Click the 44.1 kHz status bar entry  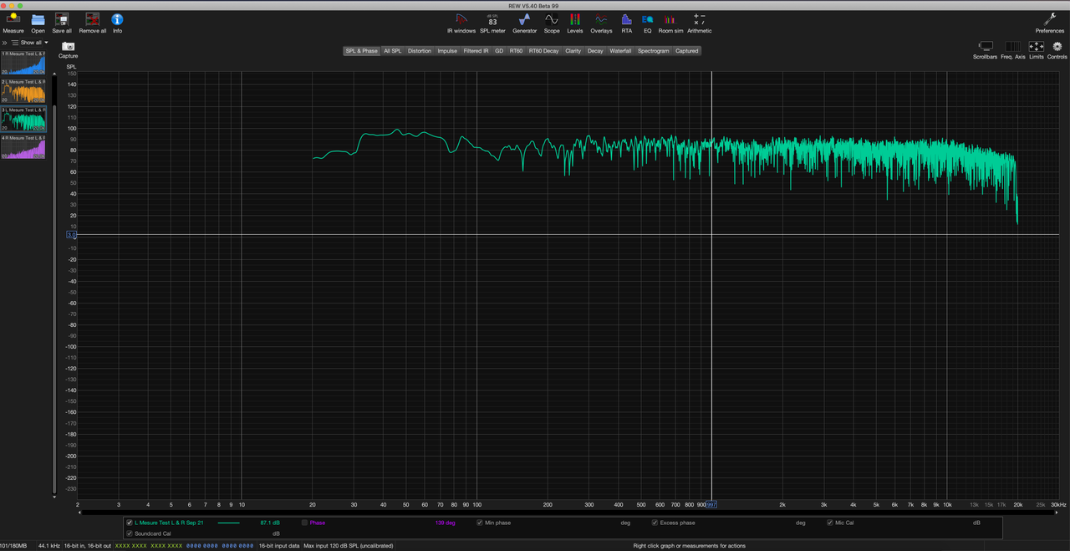coord(48,545)
